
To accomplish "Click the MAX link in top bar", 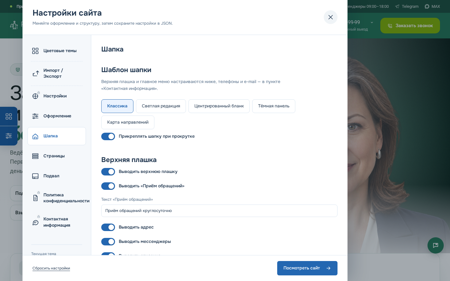I will coord(432,7).
